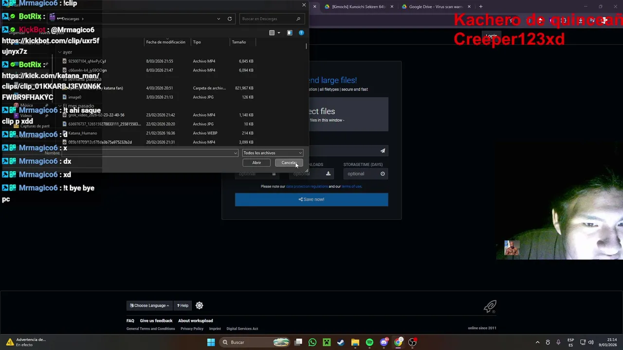623x350 pixels.
Task: Open file dialog help icon
Action: coord(301,33)
